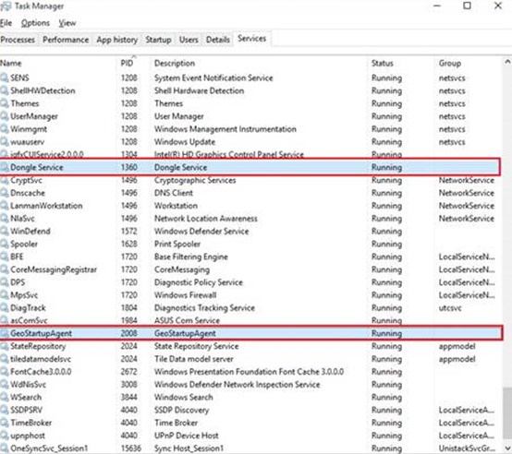Click the WSearch service icon
The height and width of the screenshot is (454, 512).
pos(5,397)
